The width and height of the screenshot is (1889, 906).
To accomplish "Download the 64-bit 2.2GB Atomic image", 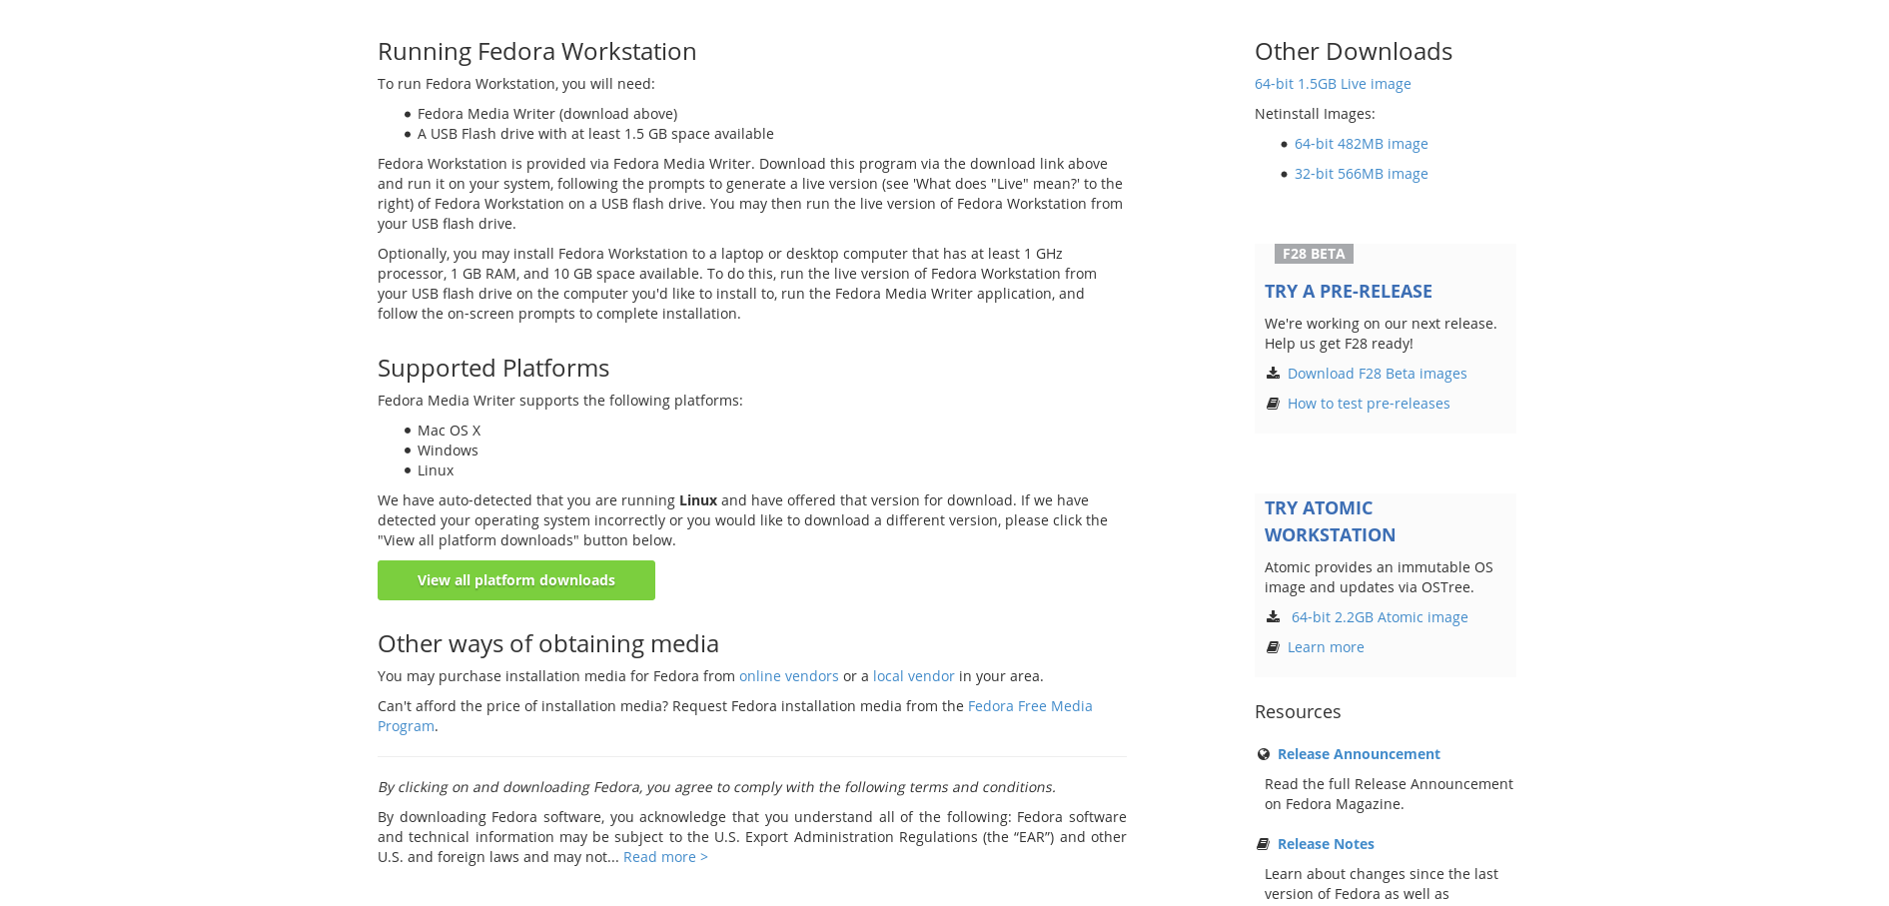I will [x=1380, y=617].
